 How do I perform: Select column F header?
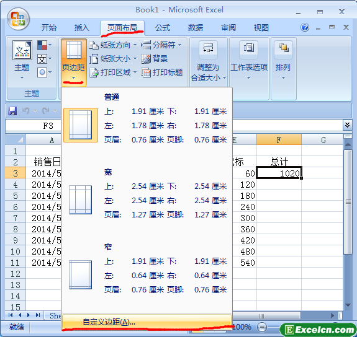click(279, 139)
